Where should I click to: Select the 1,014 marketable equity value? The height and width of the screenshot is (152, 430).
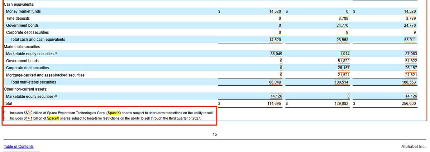(x=344, y=54)
